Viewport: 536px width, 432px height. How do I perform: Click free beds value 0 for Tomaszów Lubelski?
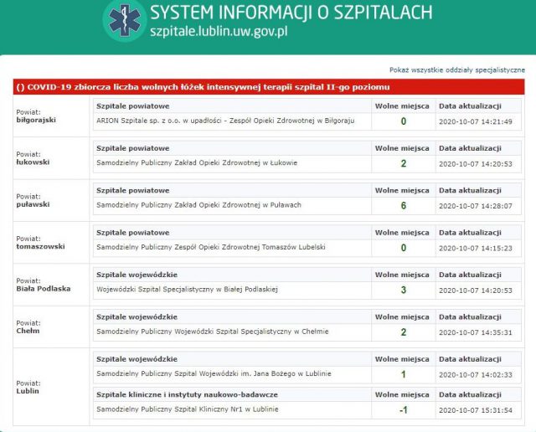404,248
